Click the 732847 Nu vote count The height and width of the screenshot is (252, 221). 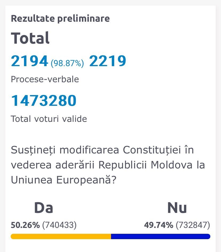coord(193,225)
